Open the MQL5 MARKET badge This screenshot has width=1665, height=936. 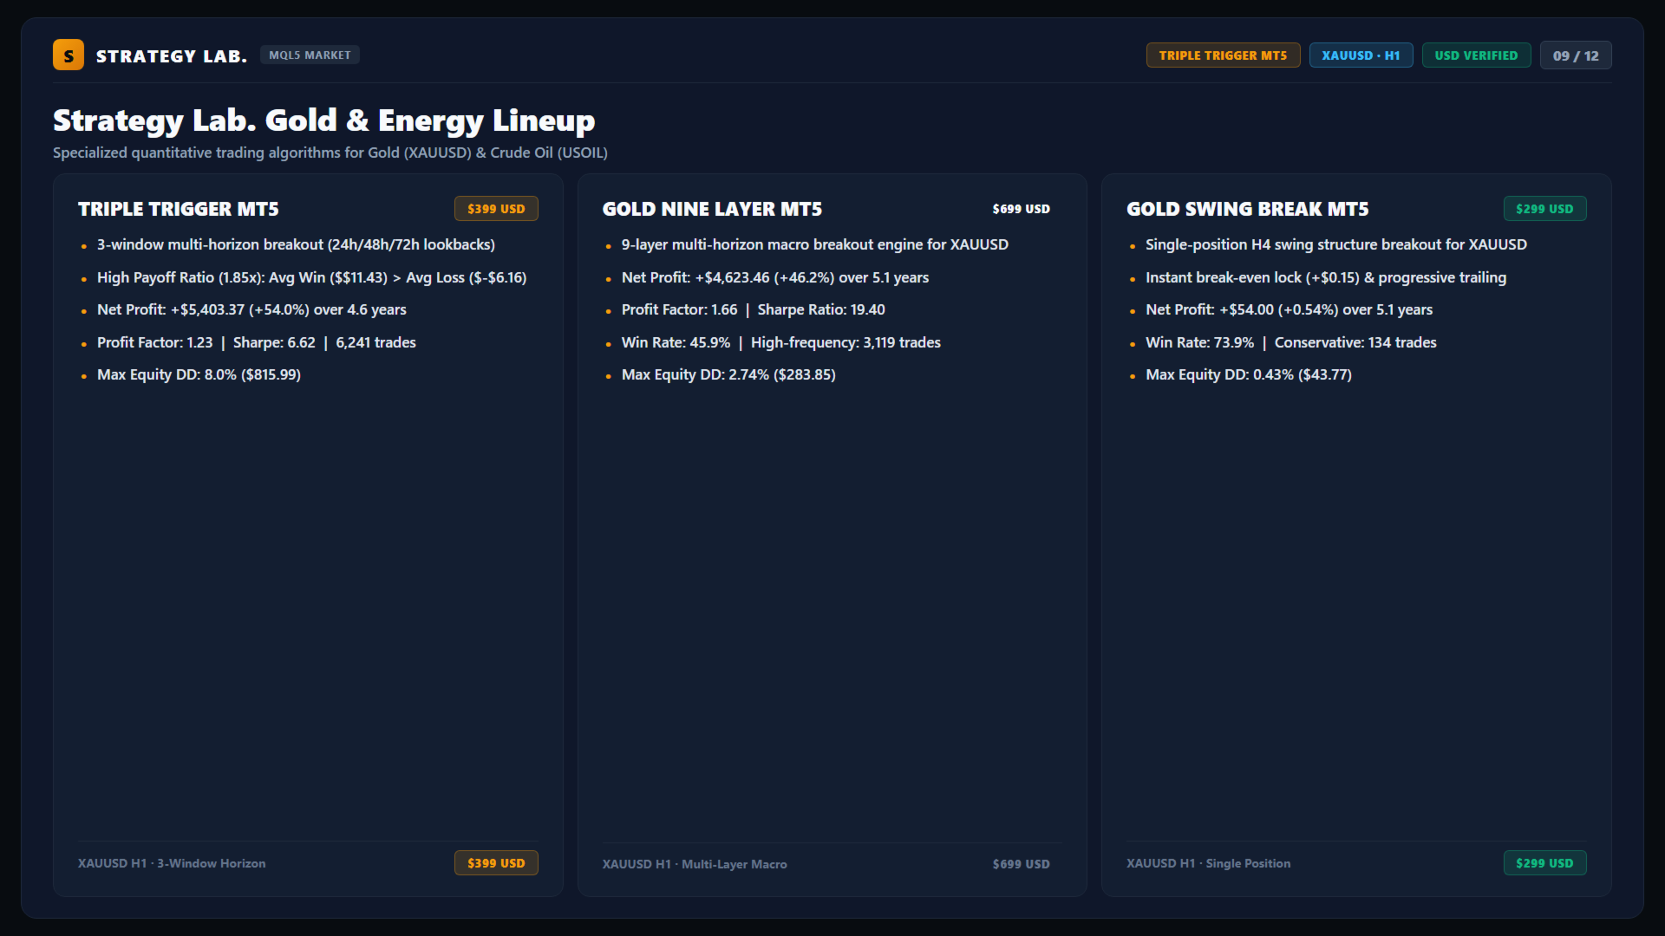pyautogui.click(x=310, y=55)
